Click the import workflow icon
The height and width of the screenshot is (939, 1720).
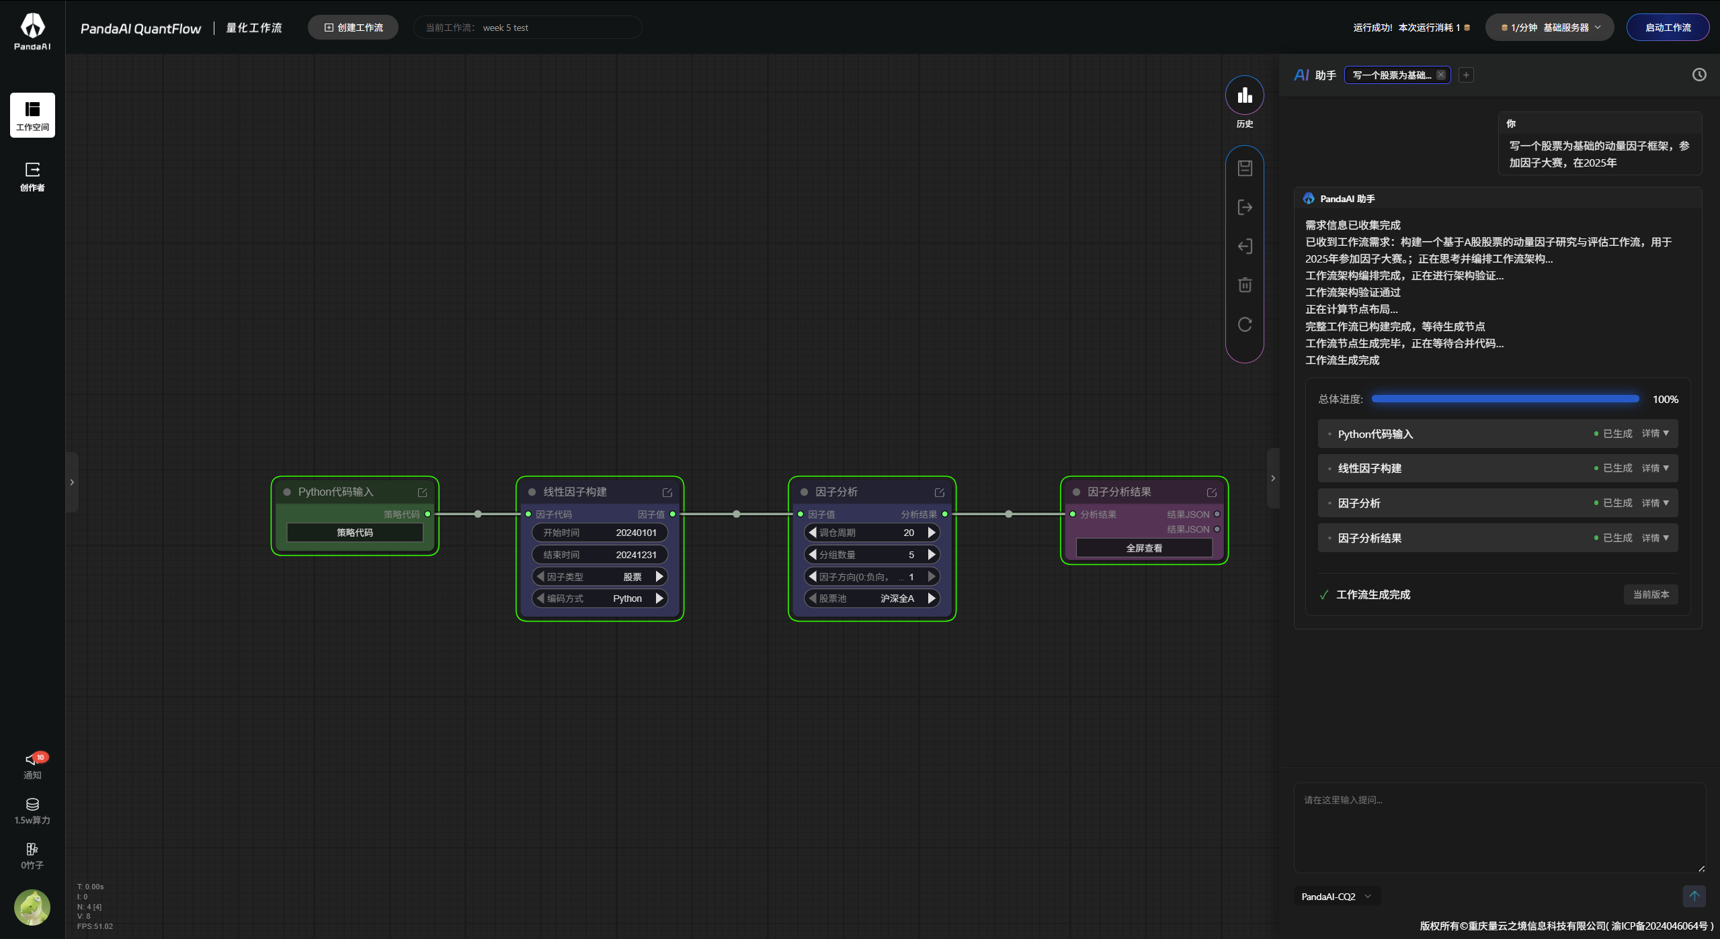[1245, 246]
